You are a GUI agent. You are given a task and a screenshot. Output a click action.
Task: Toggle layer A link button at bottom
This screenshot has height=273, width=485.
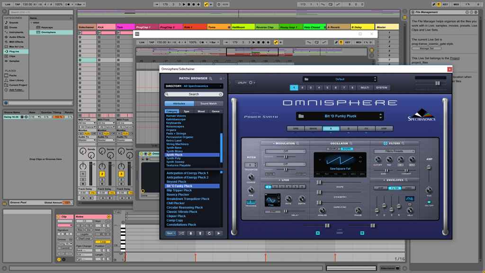pos(318,233)
